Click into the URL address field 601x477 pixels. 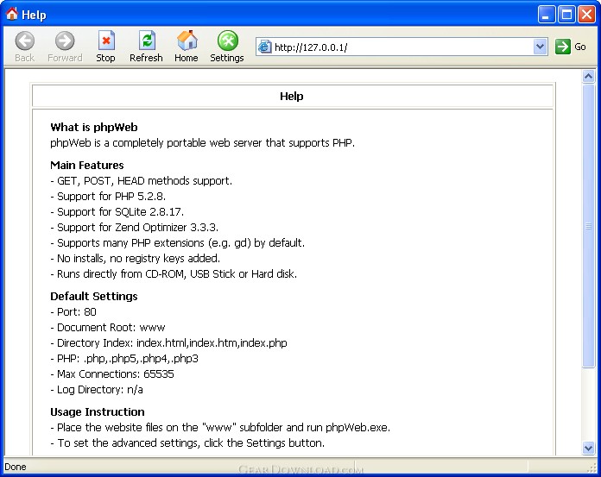pos(402,47)
